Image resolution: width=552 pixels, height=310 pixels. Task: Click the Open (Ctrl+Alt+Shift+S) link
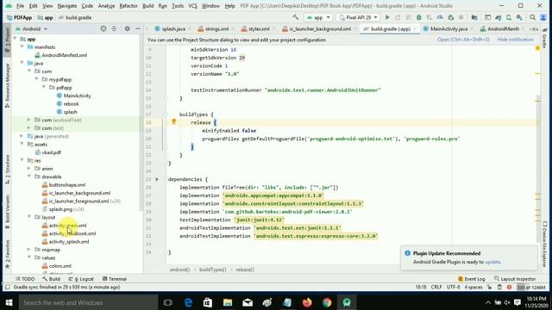463,40
